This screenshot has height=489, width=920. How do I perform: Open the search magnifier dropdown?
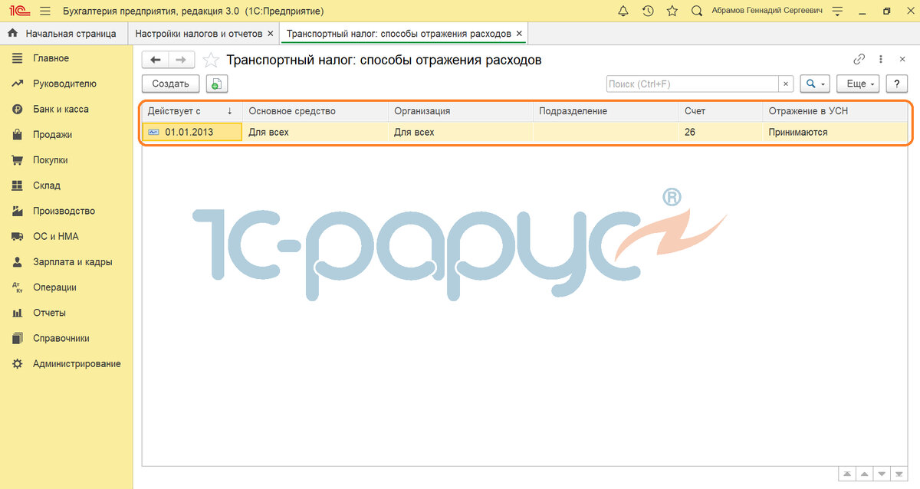[815, 84]
